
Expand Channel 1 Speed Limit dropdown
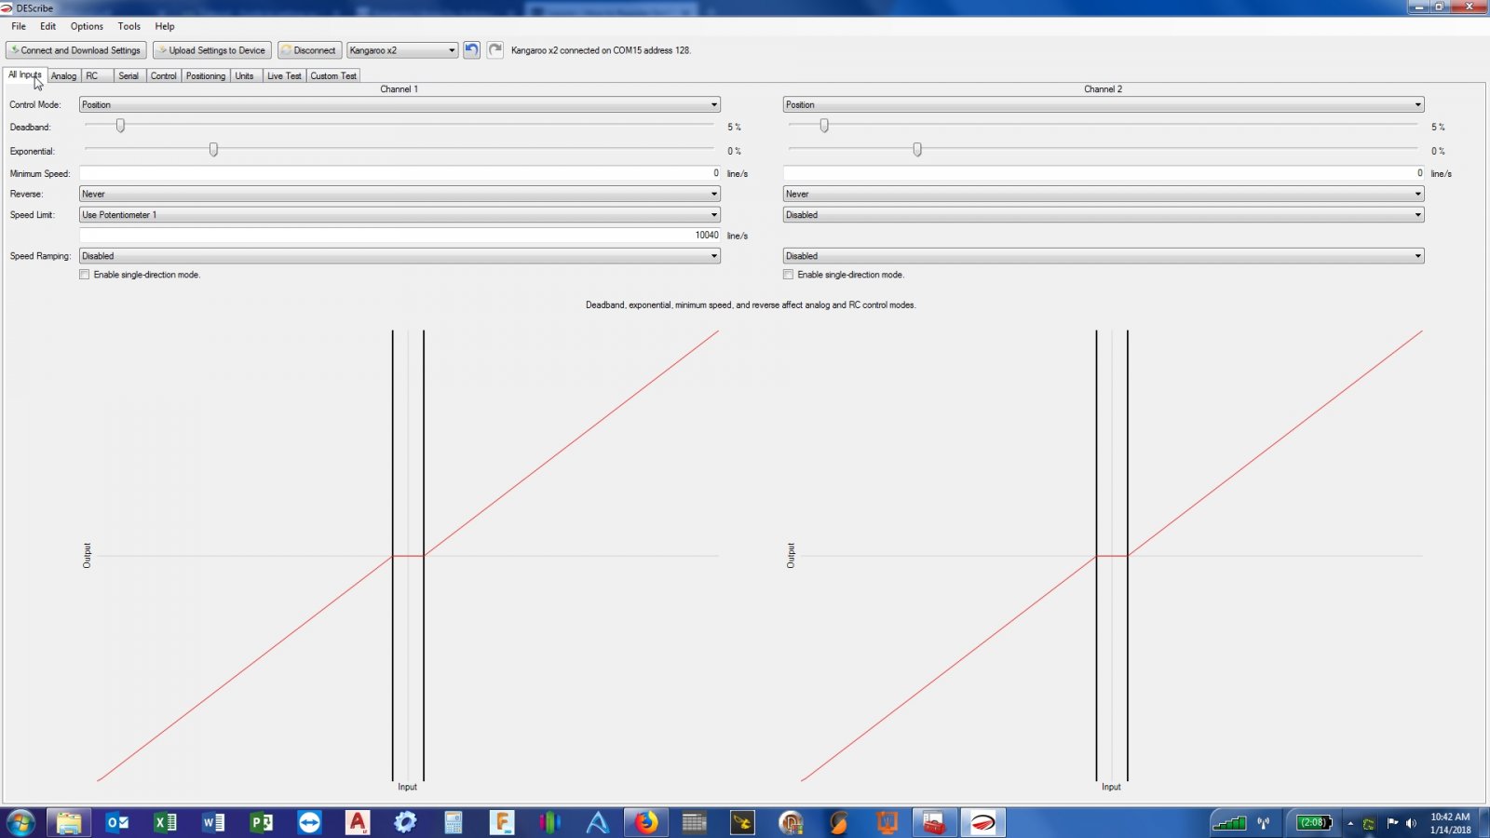coord(400,215)
